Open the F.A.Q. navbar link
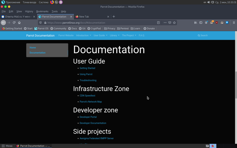 tap(142, 35)
